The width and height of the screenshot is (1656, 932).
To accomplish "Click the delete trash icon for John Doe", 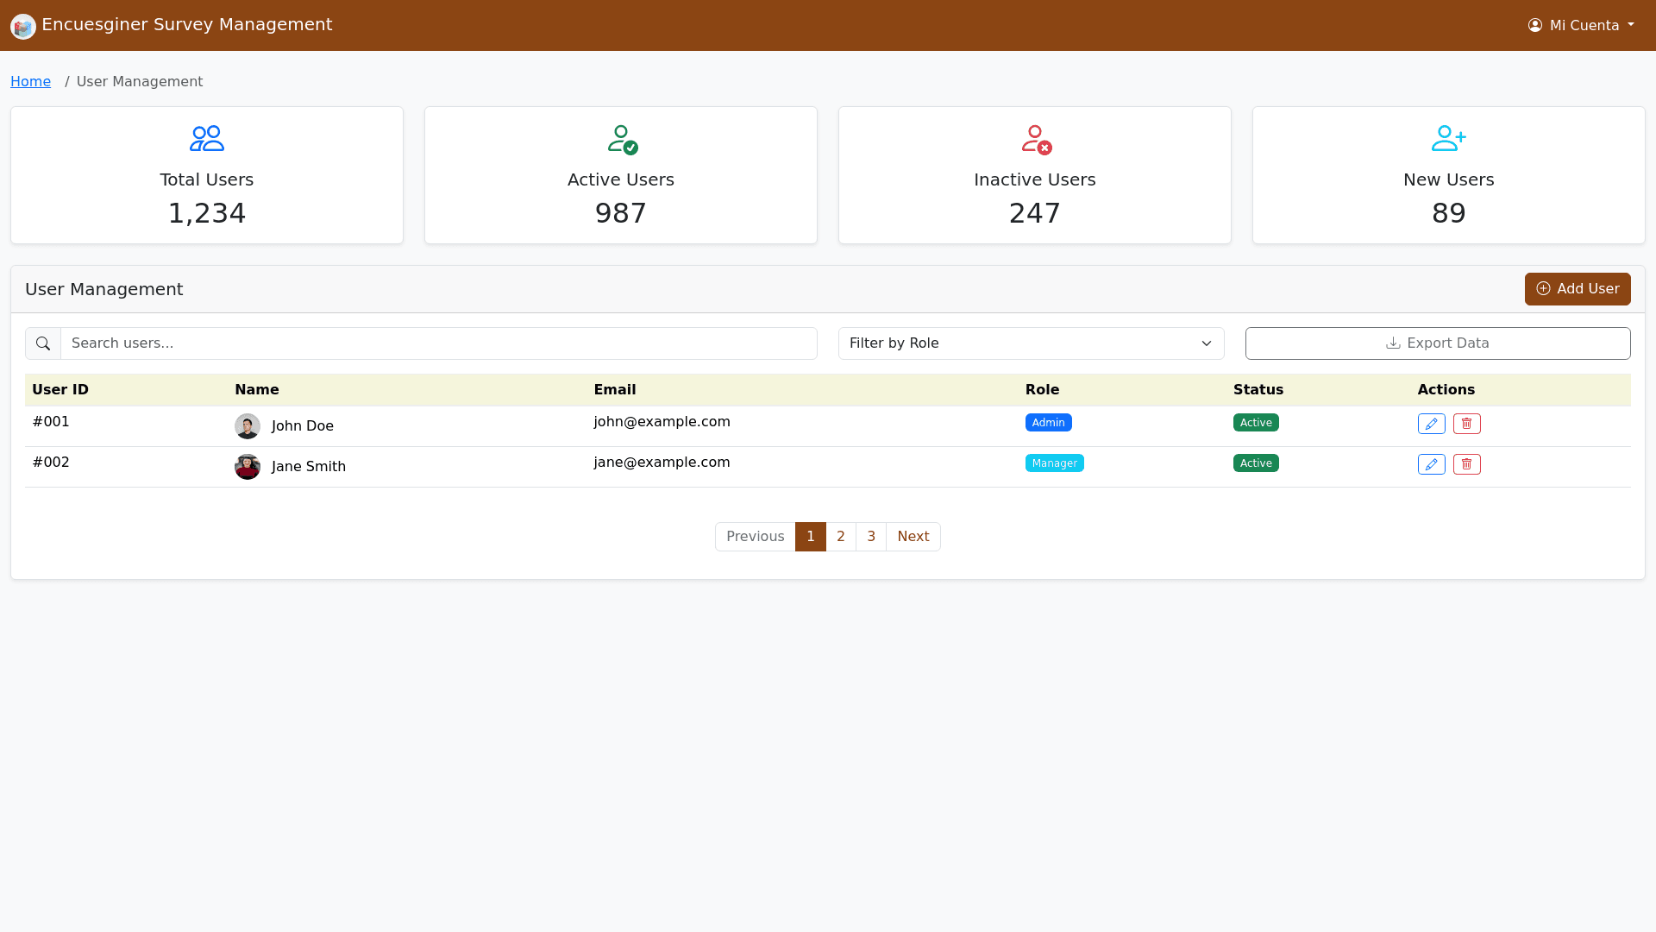I will 1466,424.
